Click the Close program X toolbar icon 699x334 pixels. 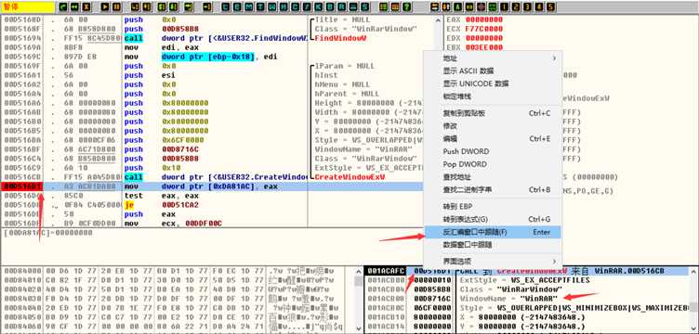pyautogui.click(x=86, y=6)
